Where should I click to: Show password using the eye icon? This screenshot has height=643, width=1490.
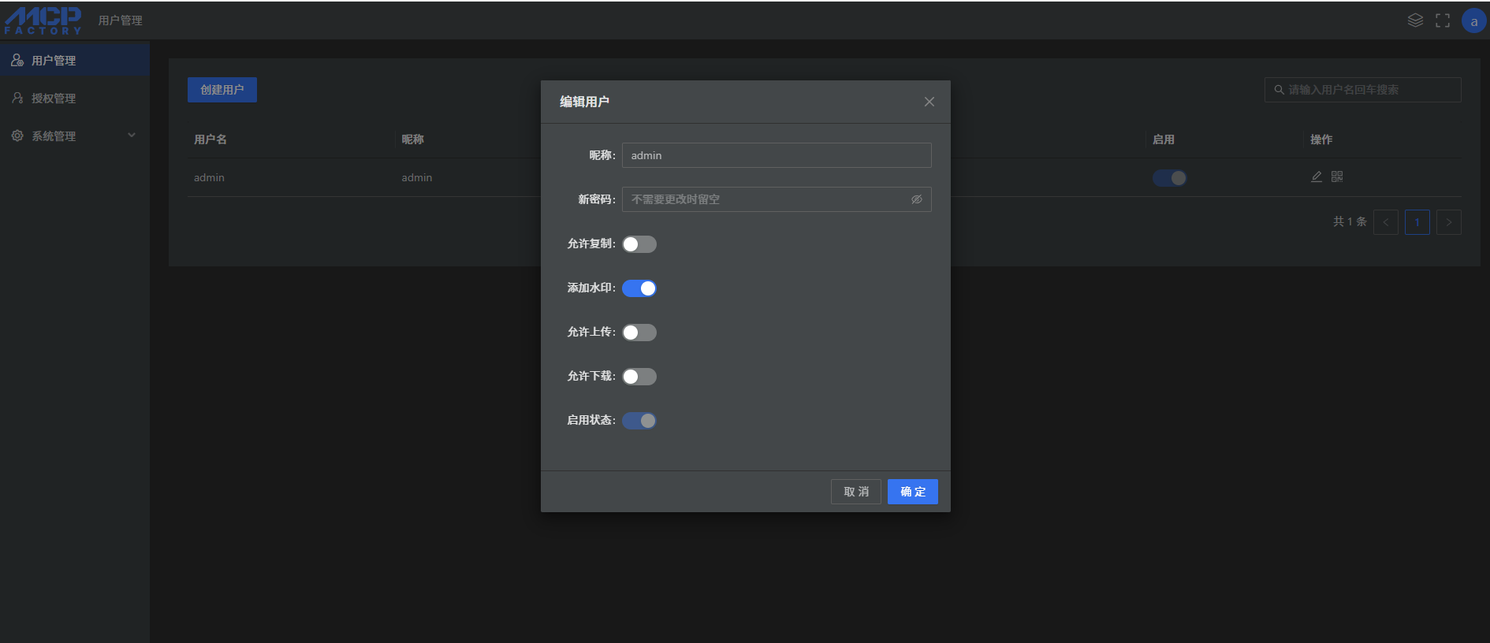916,199
